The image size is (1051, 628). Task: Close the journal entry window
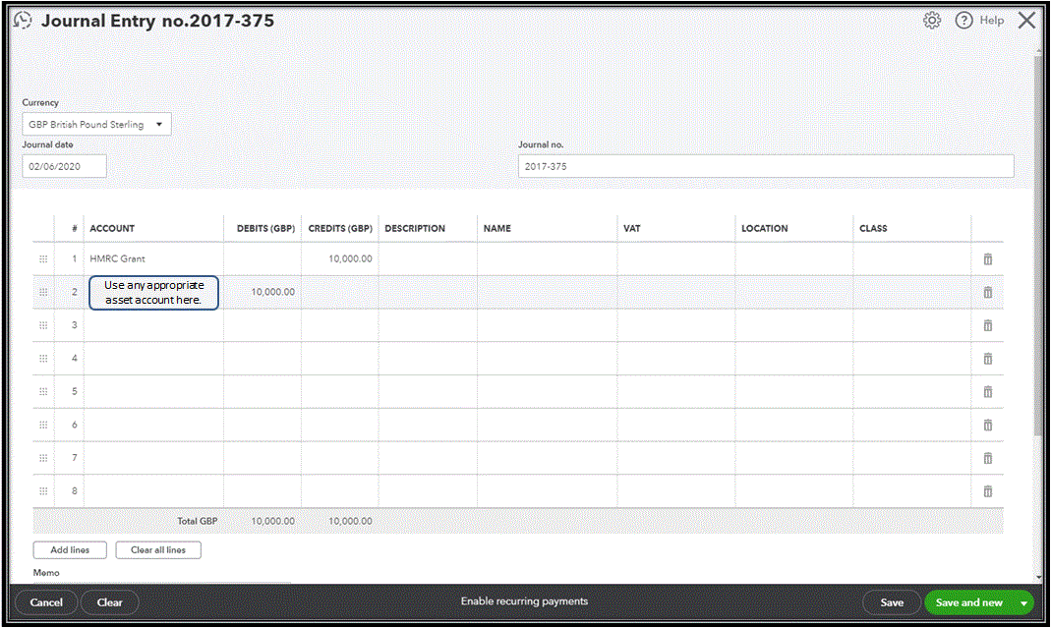click(x=1026, y=21)
